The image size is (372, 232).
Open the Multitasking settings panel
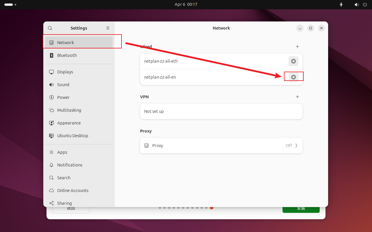click(79, 110)
